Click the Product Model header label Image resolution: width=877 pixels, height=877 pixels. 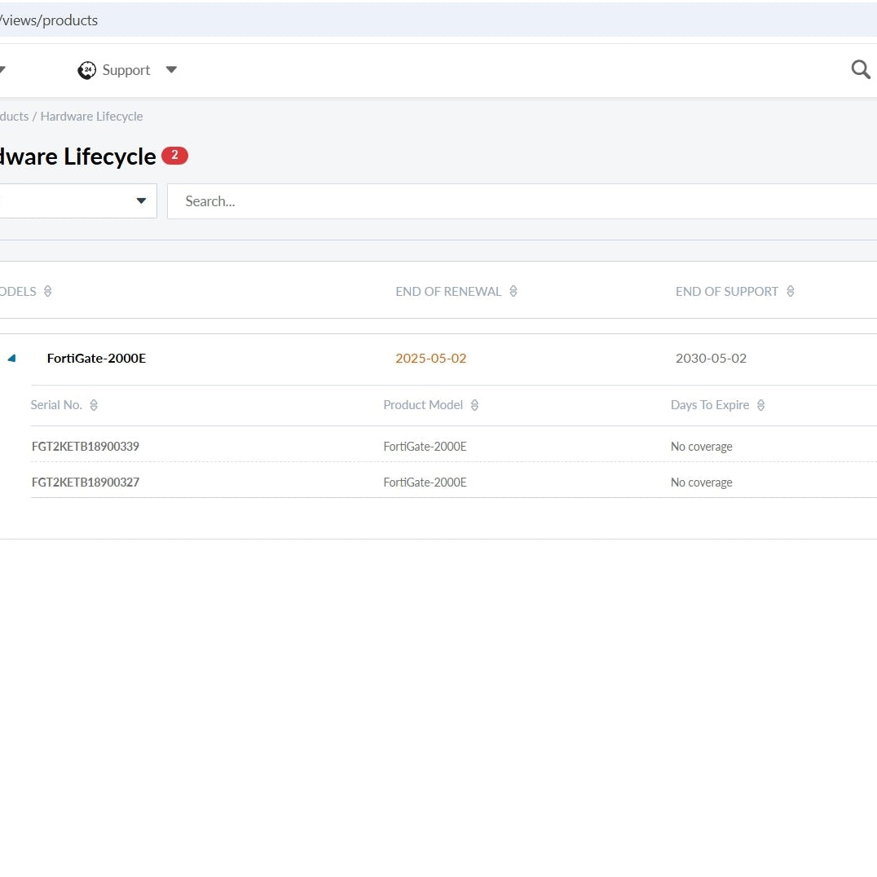pos(423,405)
